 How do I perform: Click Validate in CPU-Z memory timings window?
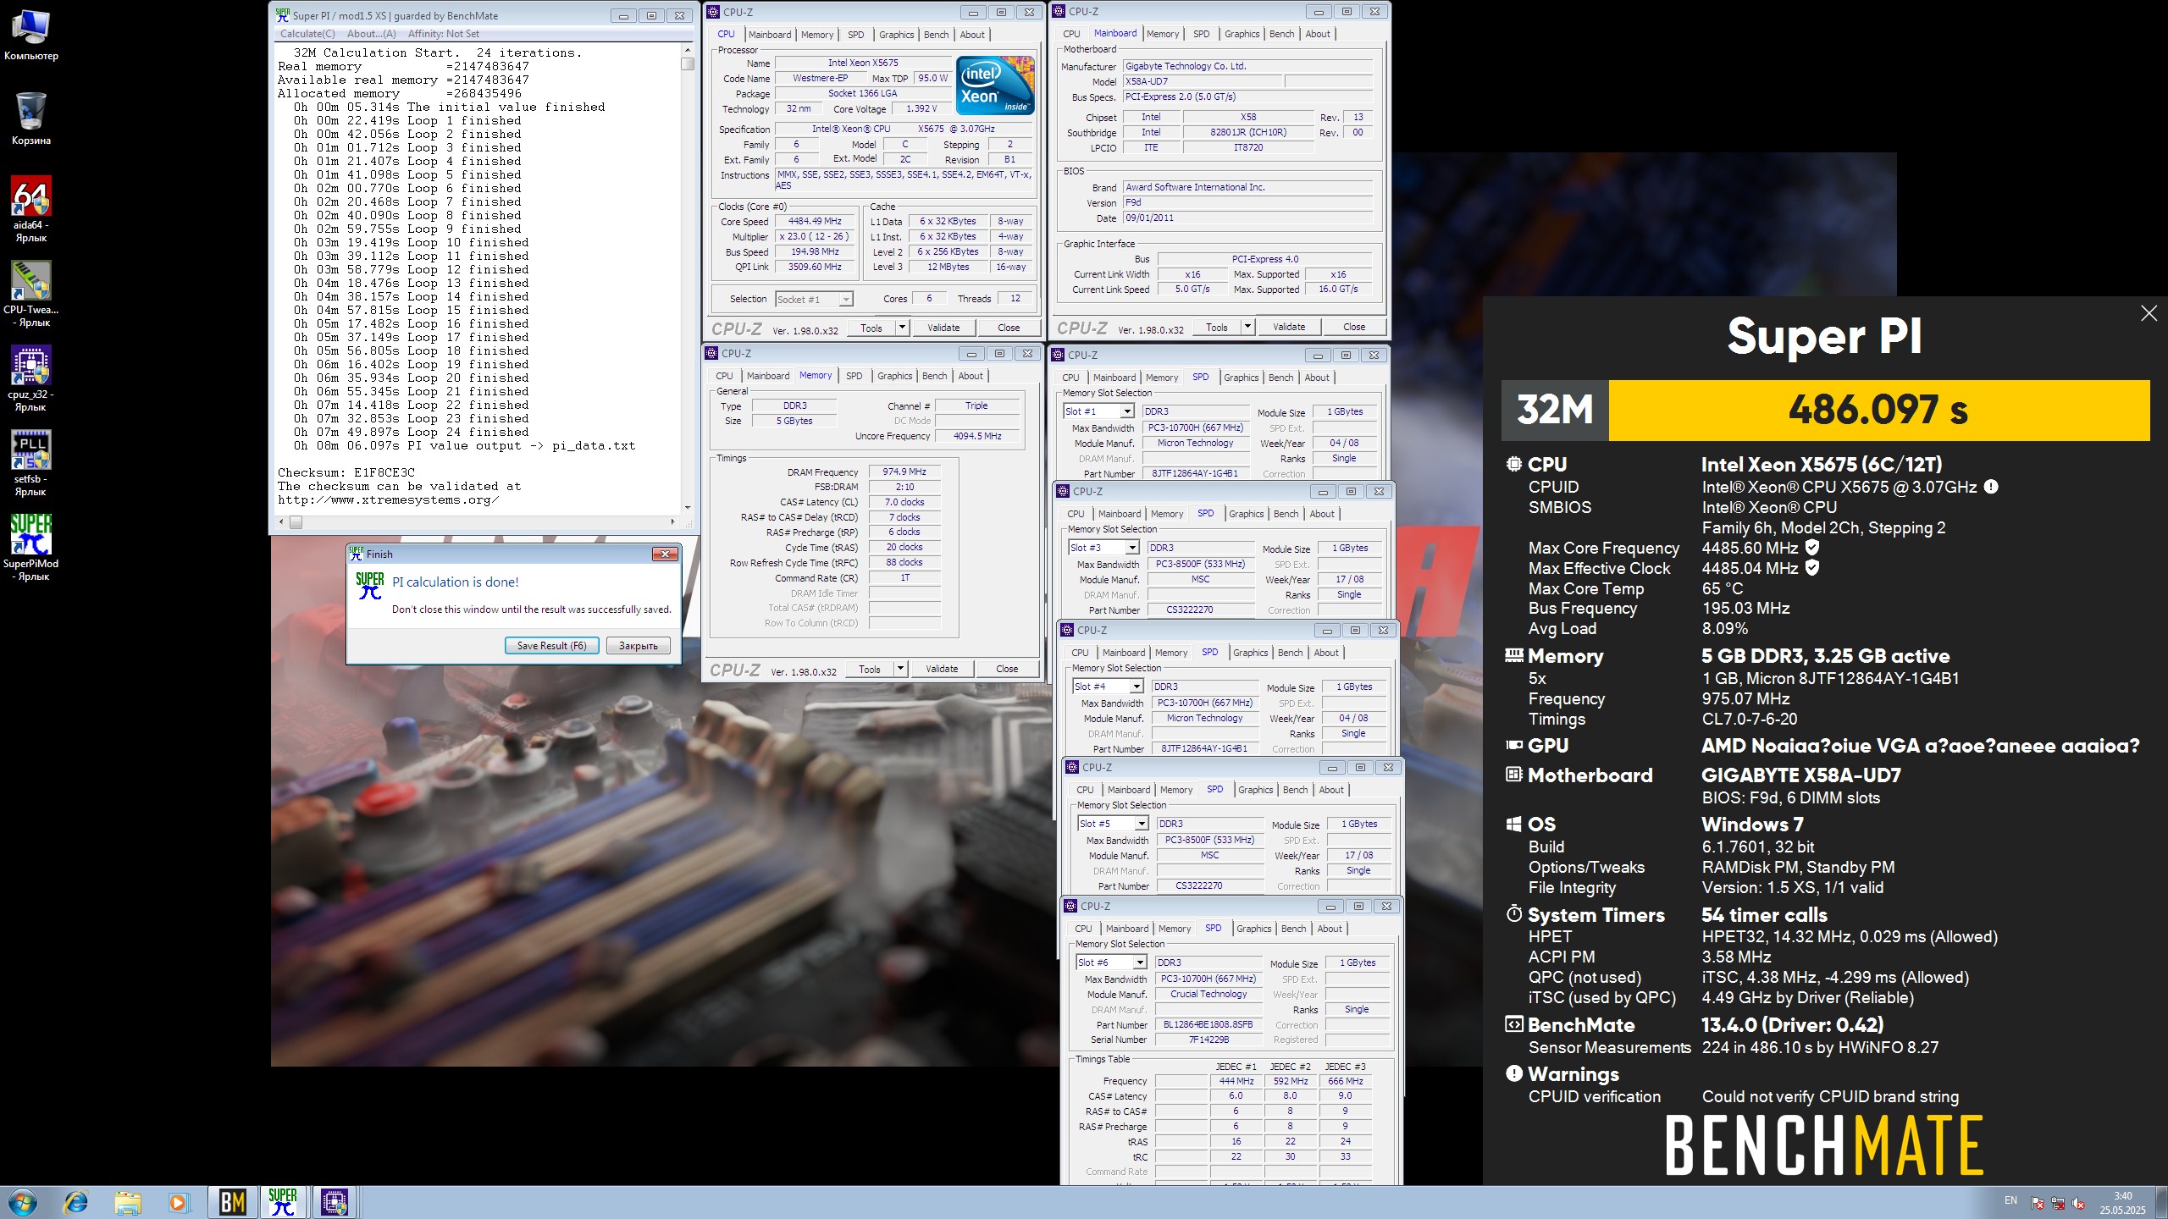[942, 669]
